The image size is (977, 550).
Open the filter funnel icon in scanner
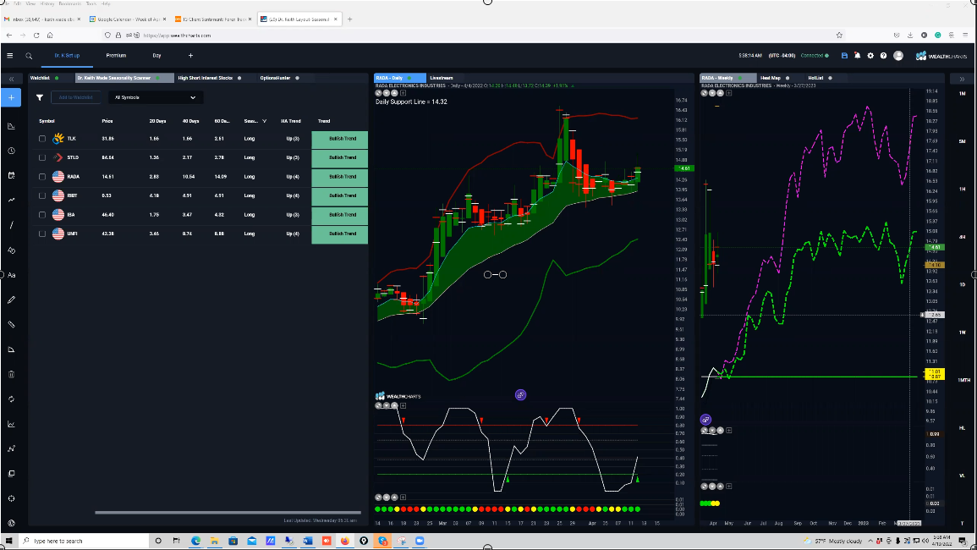click(x=40, y=98)
